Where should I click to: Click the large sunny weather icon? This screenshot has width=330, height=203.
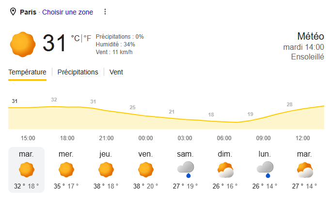coord(23,44)
